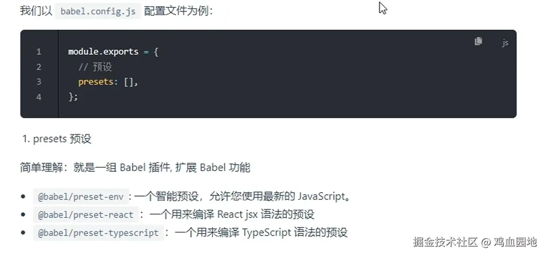
Task: Click line number 3 in code block
Action: click(39, 82)
